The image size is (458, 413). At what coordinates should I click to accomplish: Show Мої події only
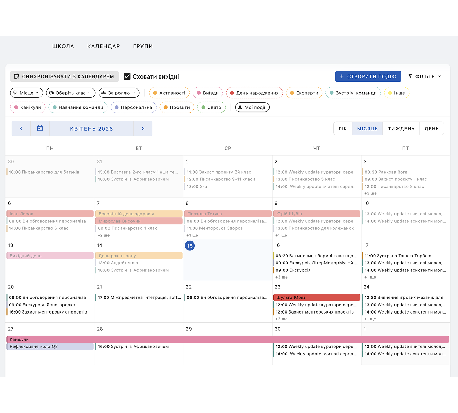click(x=252, y=107)
